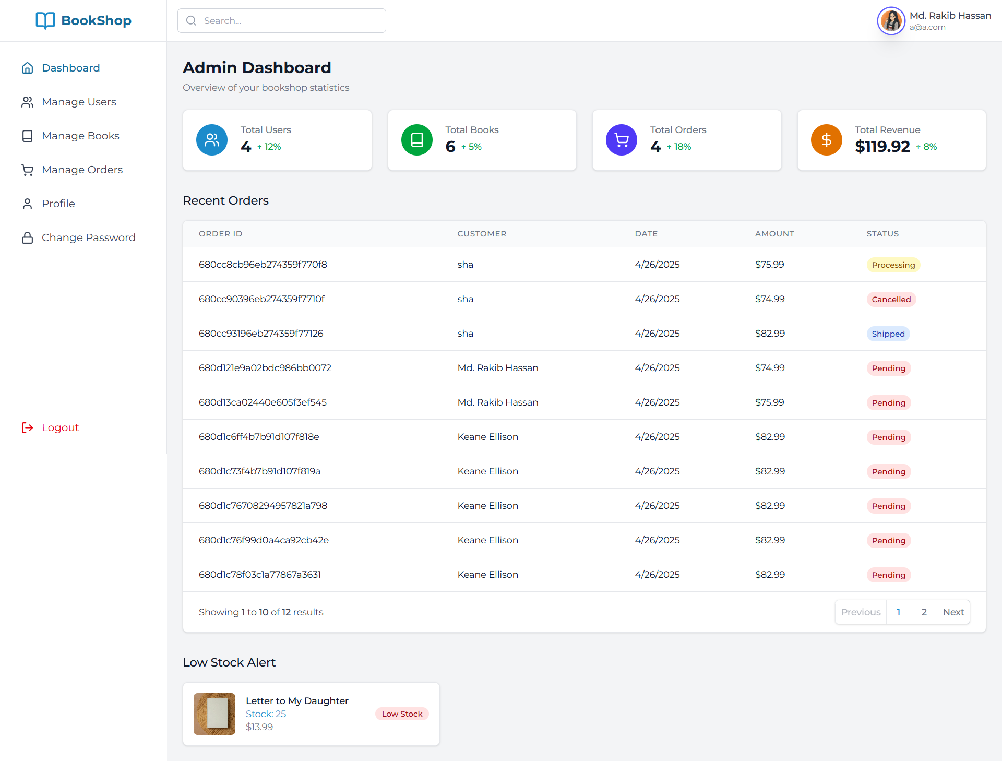Click the Logout arrow icon
The height and width of the screenshot is (761, 1002).
27,428
